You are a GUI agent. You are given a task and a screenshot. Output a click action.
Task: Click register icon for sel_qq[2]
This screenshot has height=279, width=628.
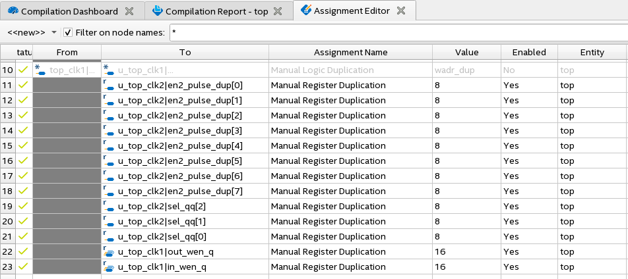tap(109, 207)
